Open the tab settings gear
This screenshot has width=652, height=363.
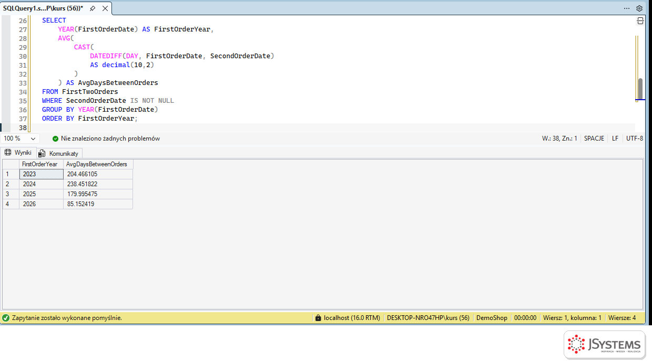(639, 8)
